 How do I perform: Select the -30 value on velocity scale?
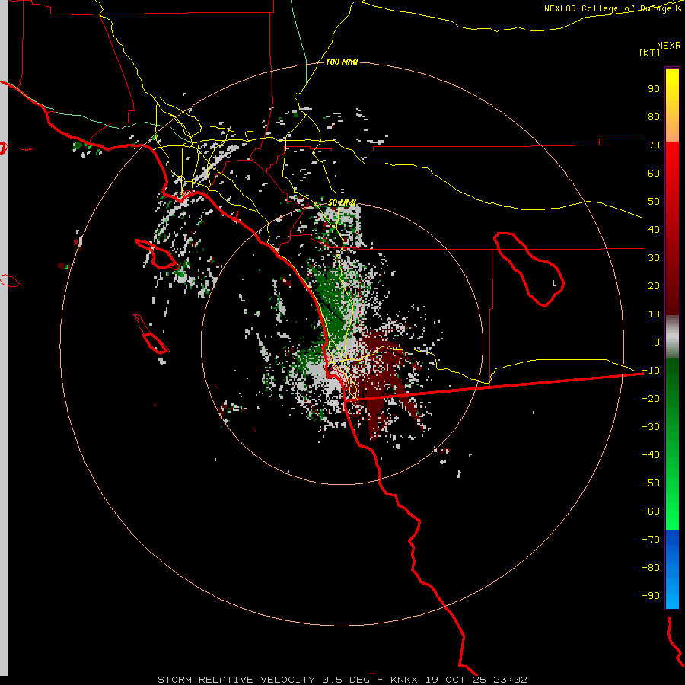pos(651,427)
